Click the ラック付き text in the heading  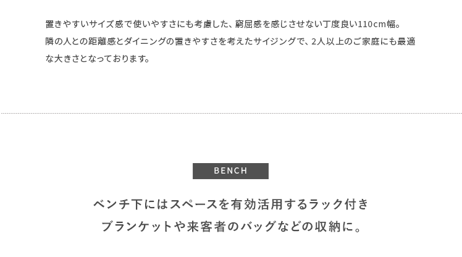[x=338, y=204]
